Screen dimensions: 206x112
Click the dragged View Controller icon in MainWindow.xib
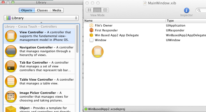98,52
